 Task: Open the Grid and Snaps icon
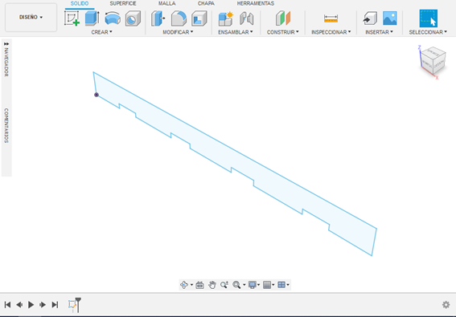[267, 285]
